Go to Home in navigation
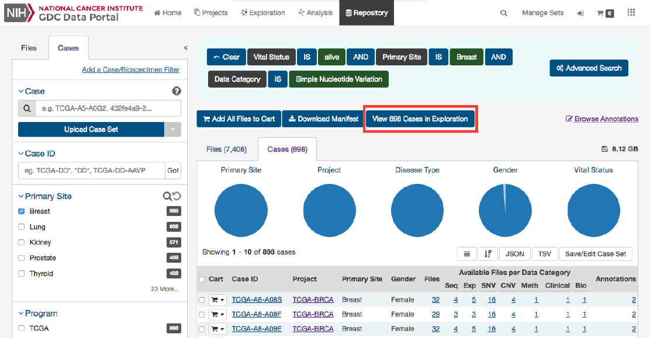 (168, 13)
